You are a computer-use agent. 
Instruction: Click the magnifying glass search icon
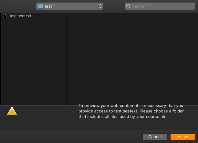pyautogui.click(x=128, y=6)
